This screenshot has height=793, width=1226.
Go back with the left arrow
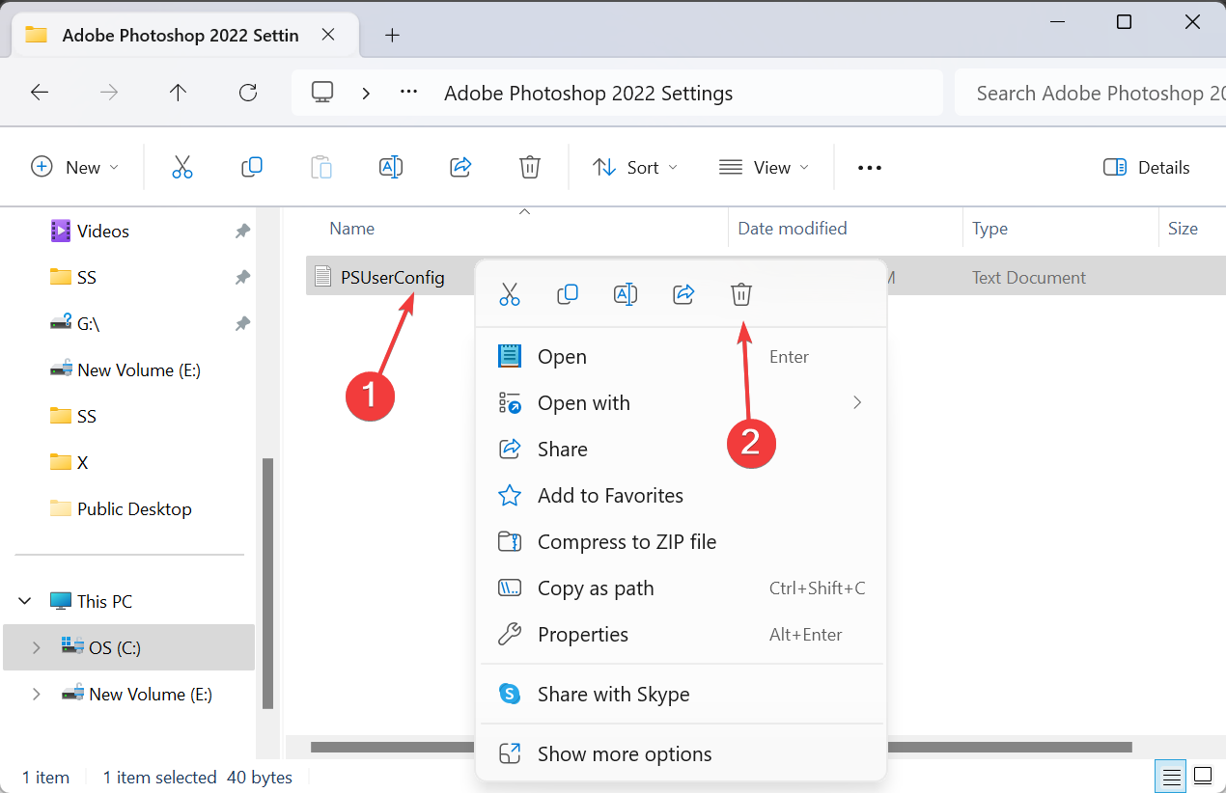tap(40, 93)
